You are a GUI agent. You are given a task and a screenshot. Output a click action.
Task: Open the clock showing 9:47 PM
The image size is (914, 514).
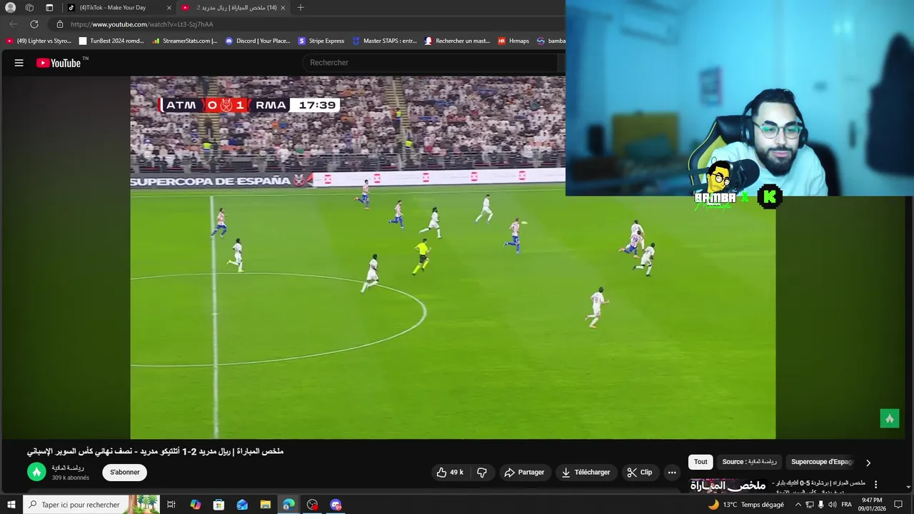click(x=872, y=505)
